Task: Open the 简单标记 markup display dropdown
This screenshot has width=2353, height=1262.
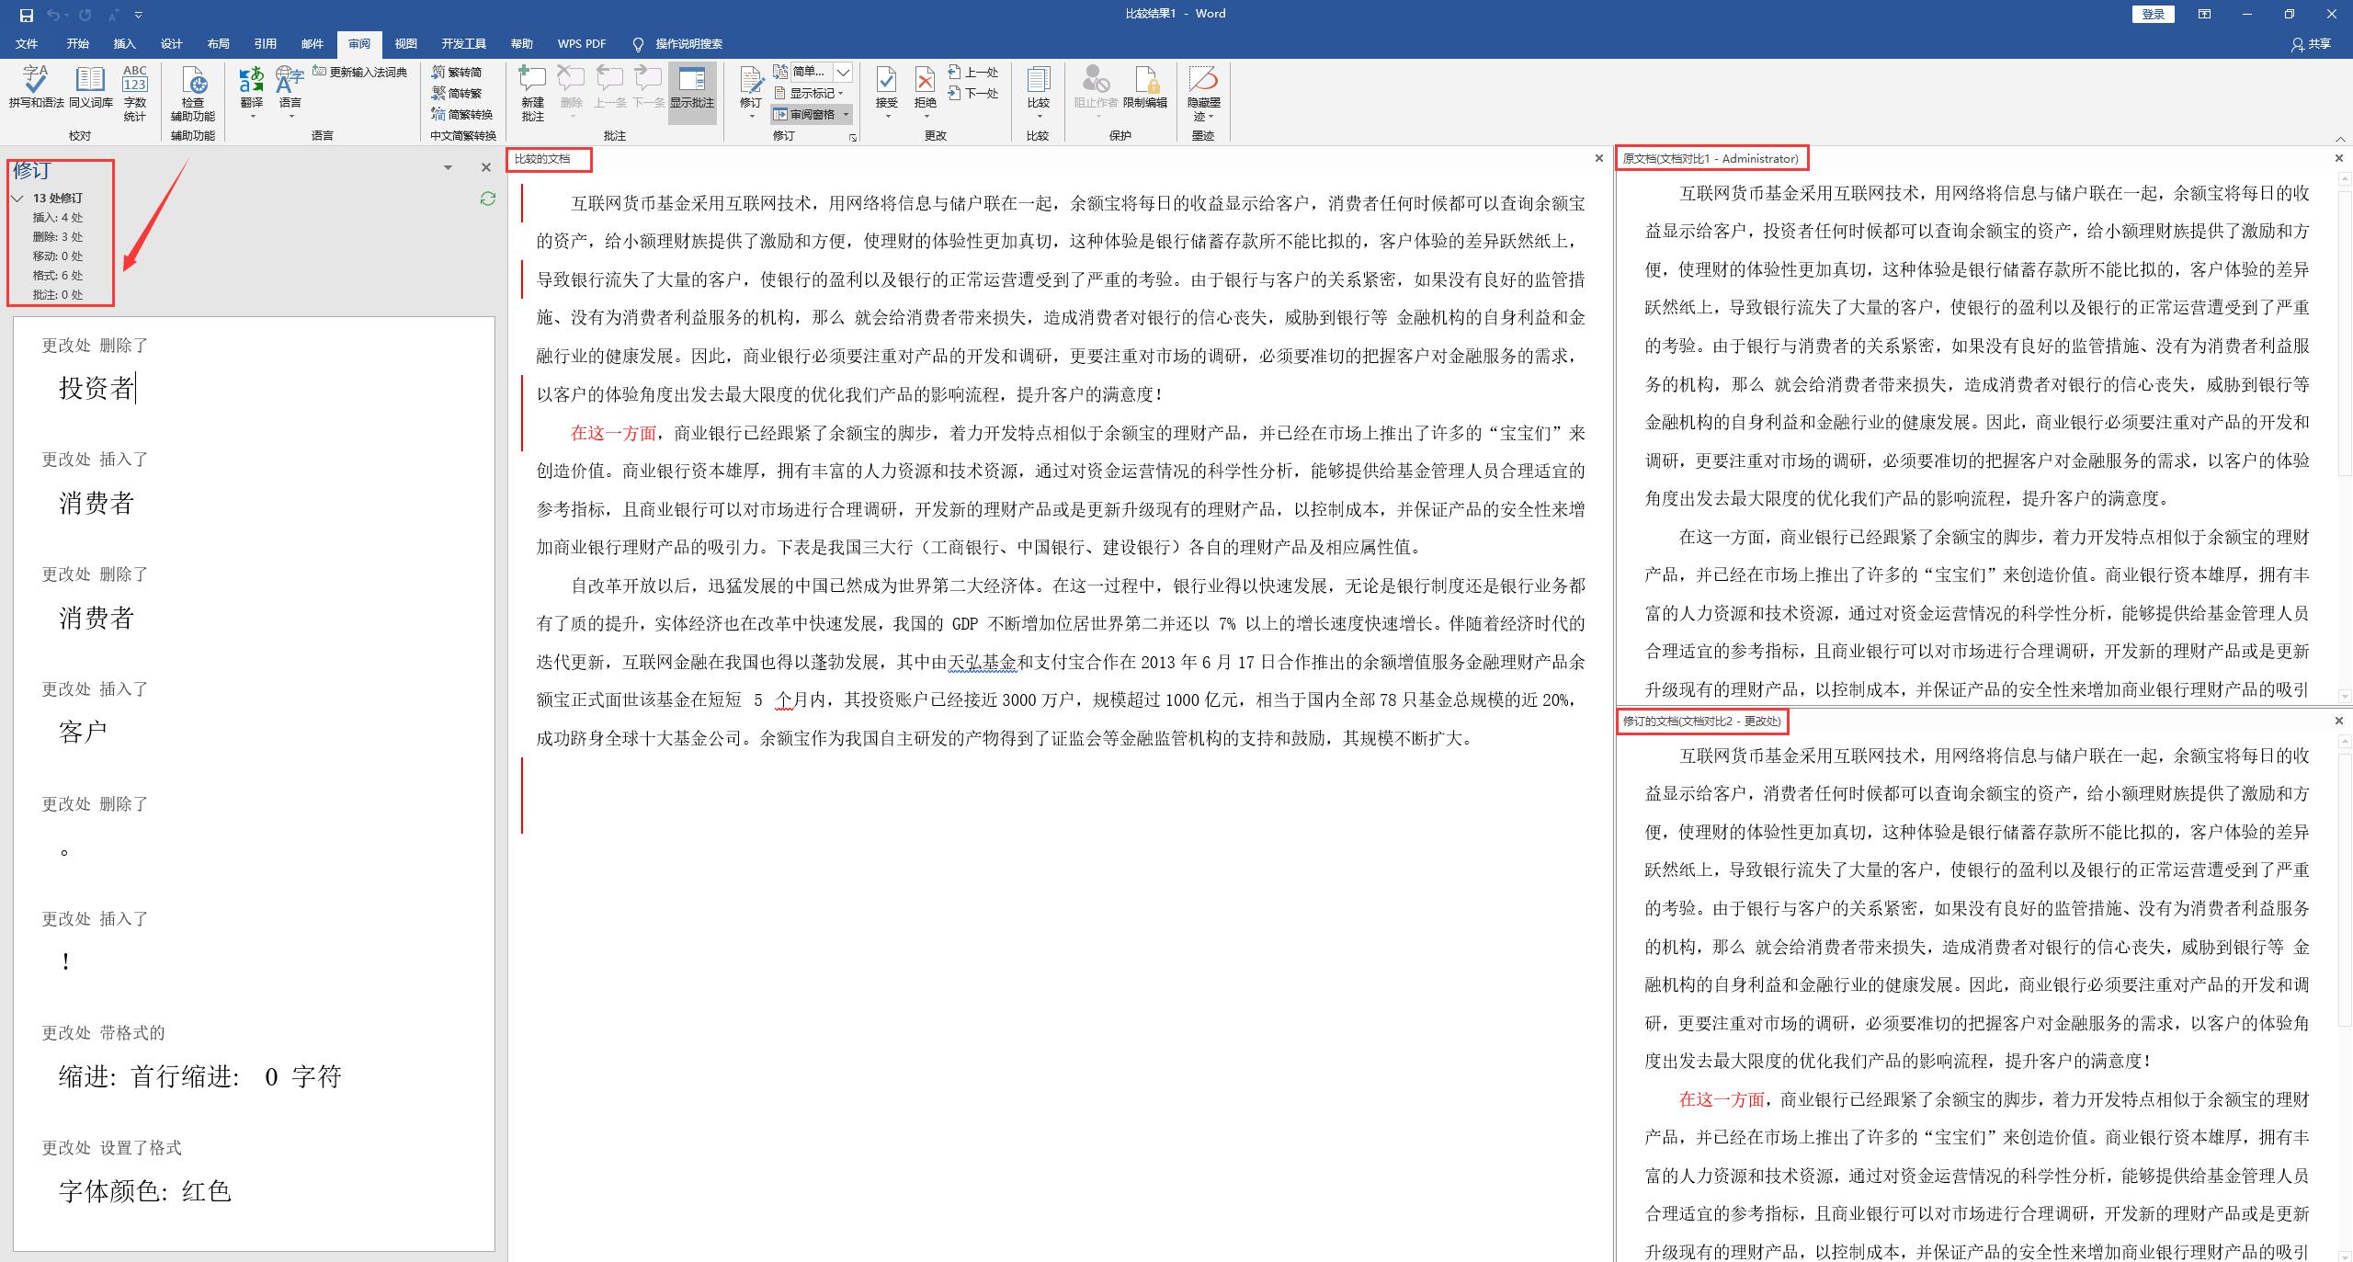Action: coord(843,72)
